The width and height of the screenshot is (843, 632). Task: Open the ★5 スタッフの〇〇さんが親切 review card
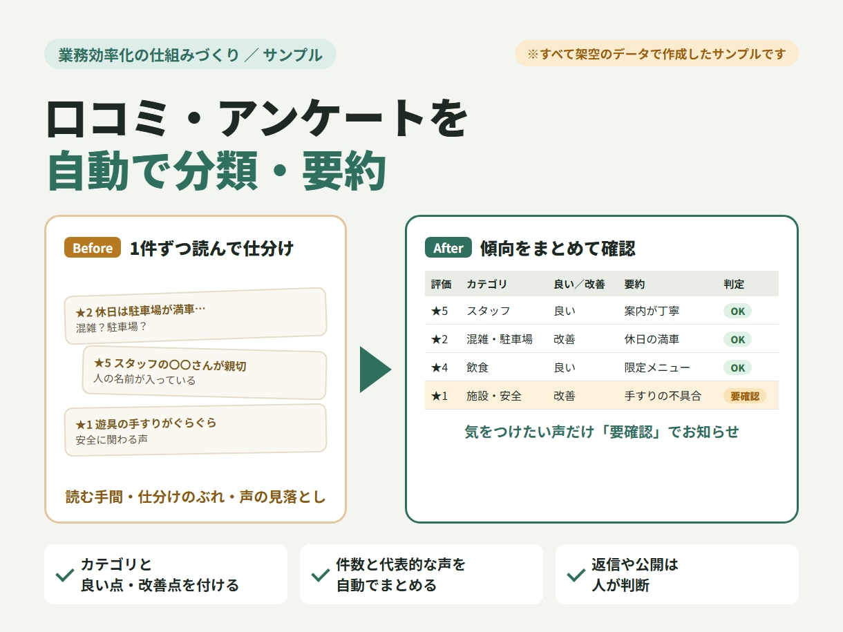pyautogui.click(x=205, y=372)
